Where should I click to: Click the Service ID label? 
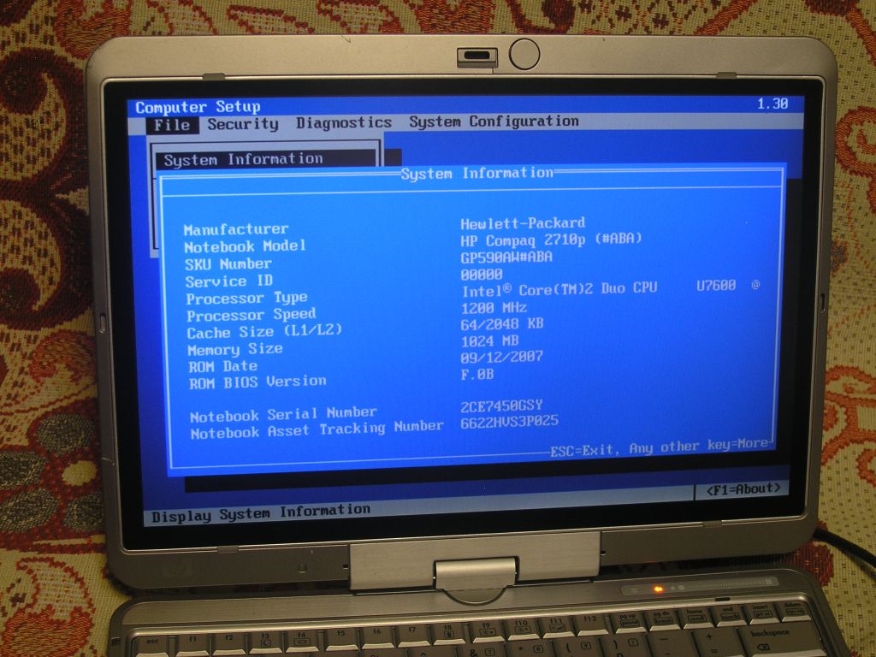coord(229,281)
